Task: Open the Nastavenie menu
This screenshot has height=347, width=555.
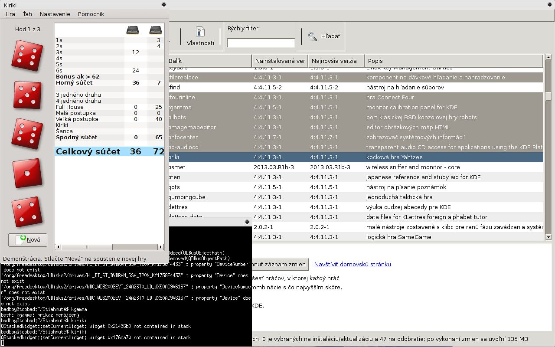Action: (55, 14)
